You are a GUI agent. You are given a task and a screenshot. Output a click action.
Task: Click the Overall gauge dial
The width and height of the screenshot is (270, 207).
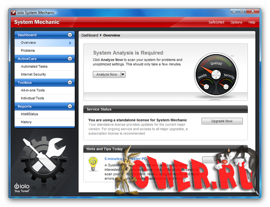[x=216, y=74]
